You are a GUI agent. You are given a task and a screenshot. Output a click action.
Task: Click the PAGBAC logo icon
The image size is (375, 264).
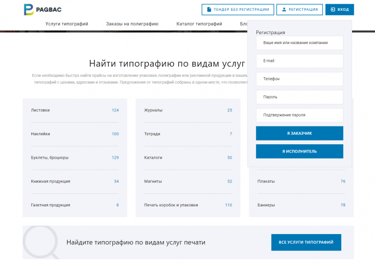click(x=29, y=9)
